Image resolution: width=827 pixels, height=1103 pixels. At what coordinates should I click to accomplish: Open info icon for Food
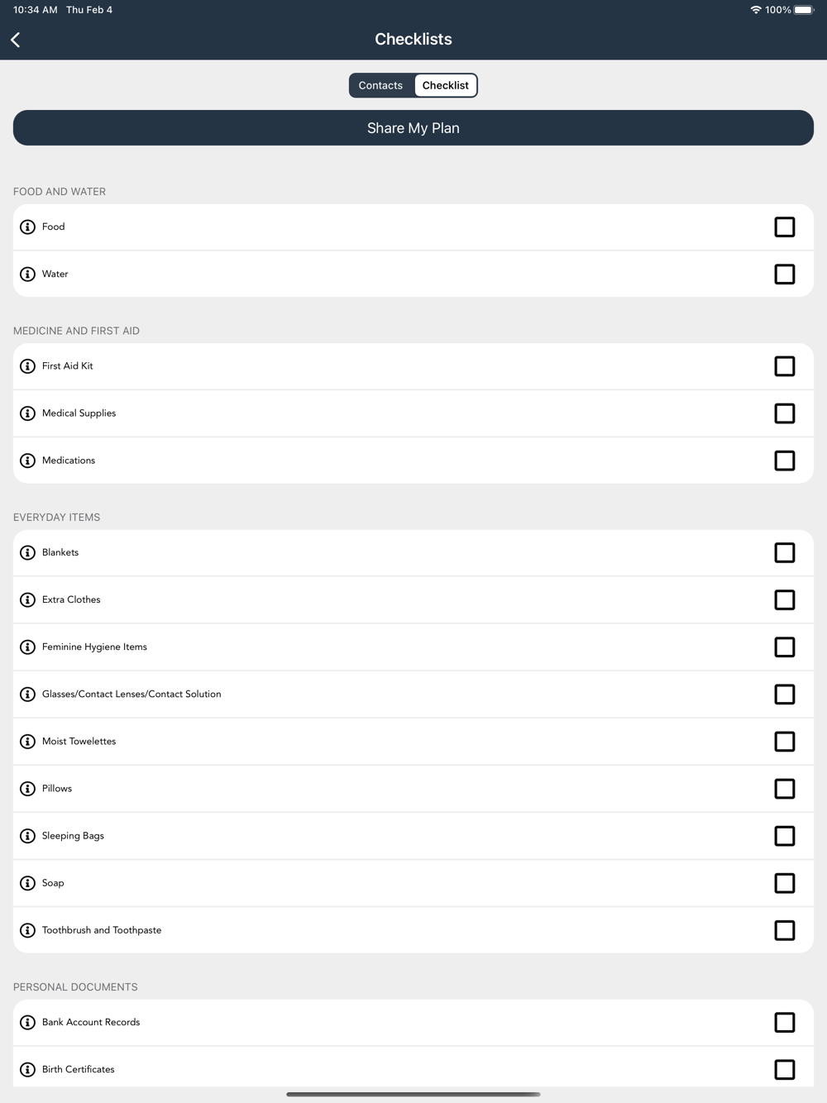tap(27, 227)
